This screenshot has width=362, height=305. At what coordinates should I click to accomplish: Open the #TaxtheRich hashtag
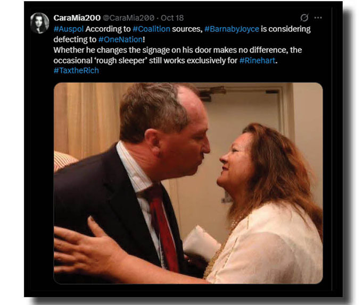[76, 71]
